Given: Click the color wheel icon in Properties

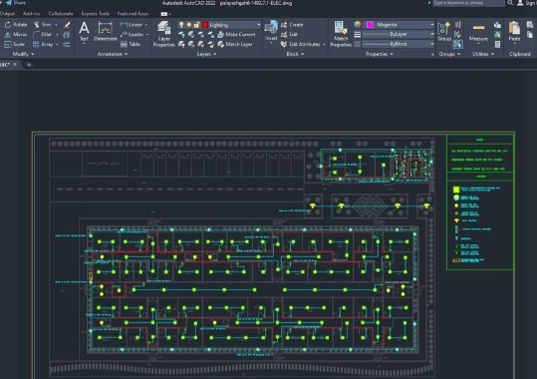Looking at the screenshot, I should coord(358,24).
